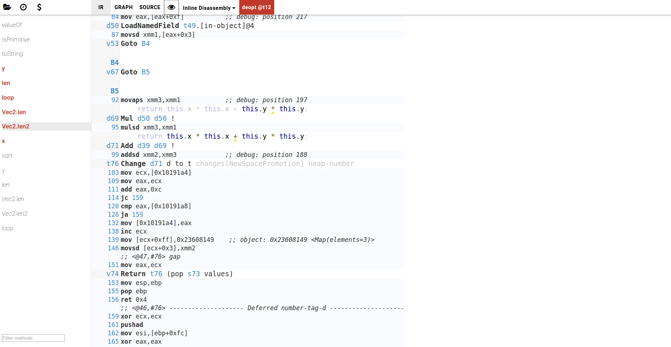
Task: Select red bold len method
Action: [x=6, y=83]
